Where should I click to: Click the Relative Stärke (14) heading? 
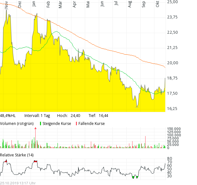tap(17, 155)
